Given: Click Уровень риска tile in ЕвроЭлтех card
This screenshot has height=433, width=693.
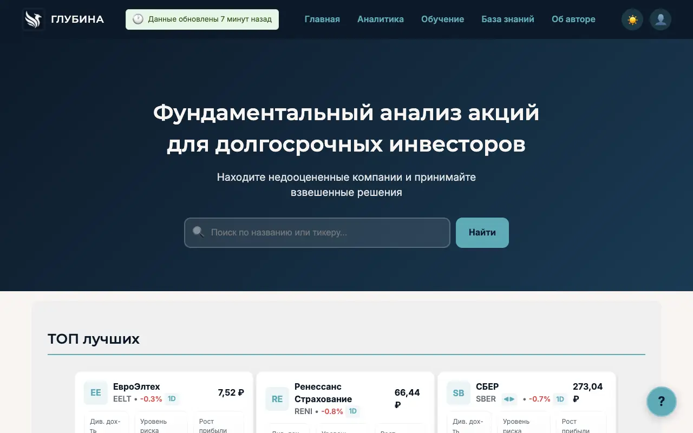Looking at the screenshot, I should click(160, 423).
